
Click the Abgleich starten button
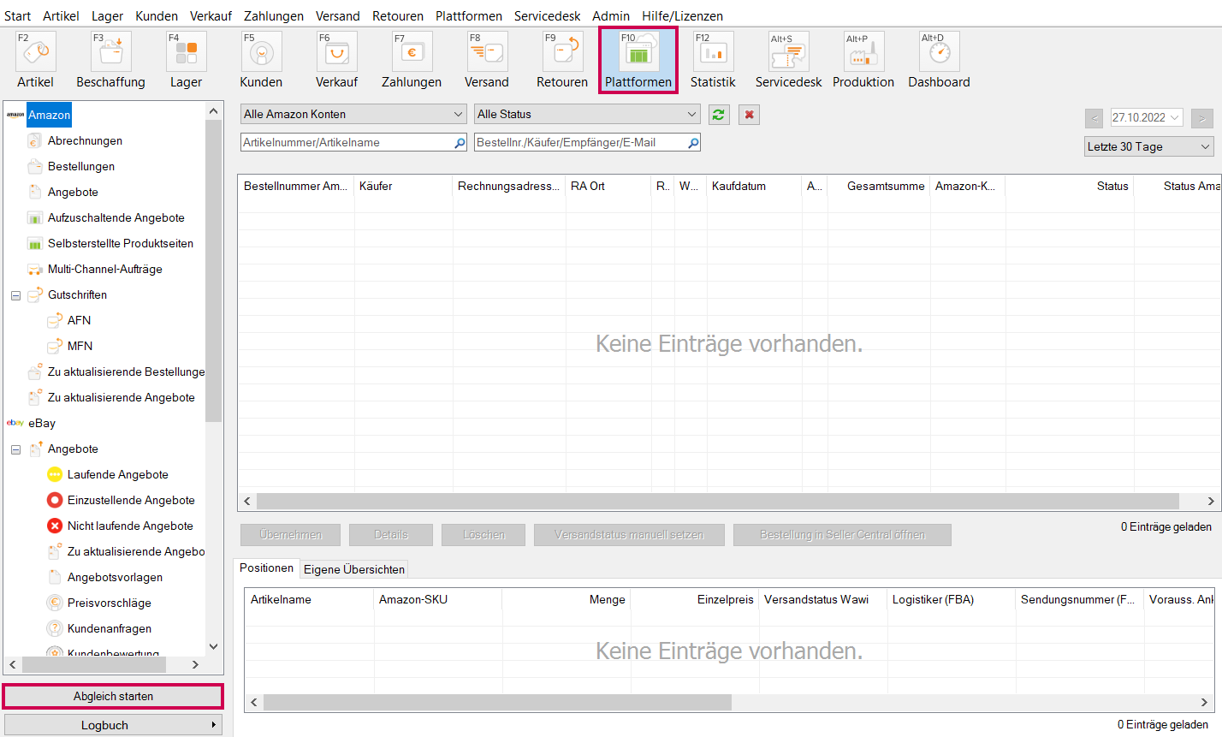tap(113, 696)
